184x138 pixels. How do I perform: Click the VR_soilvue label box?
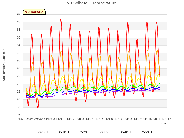tap(34, 12)
